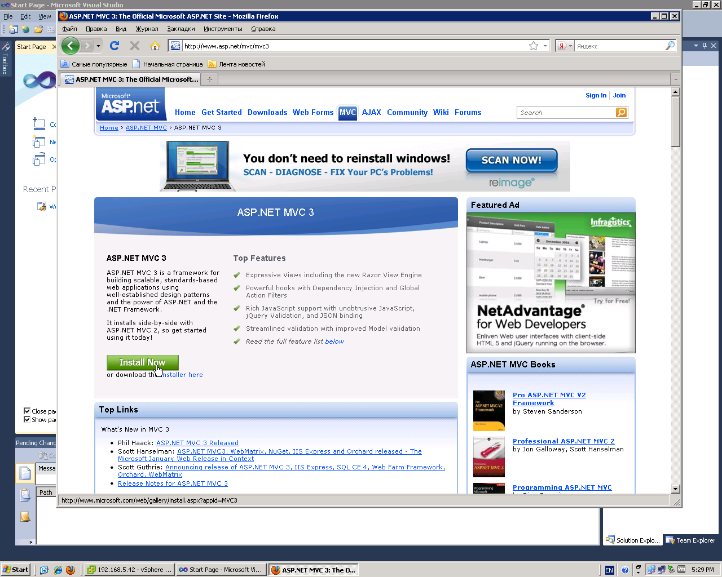Go to the Web Forms section

[x=313, y=113]
